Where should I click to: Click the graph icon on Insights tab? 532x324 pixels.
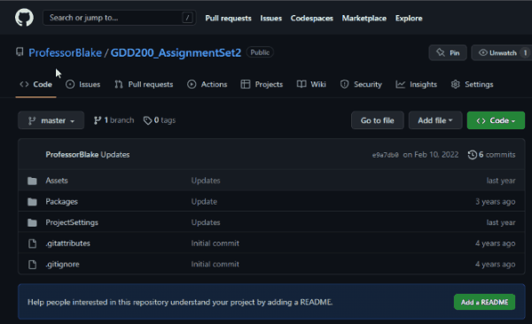pos(401,84)
